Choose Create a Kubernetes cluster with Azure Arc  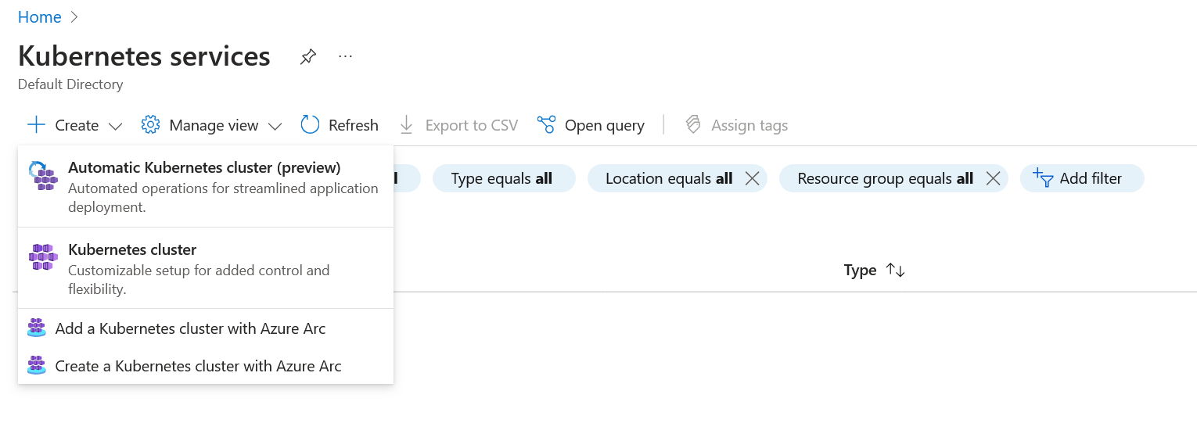[198, 366]
